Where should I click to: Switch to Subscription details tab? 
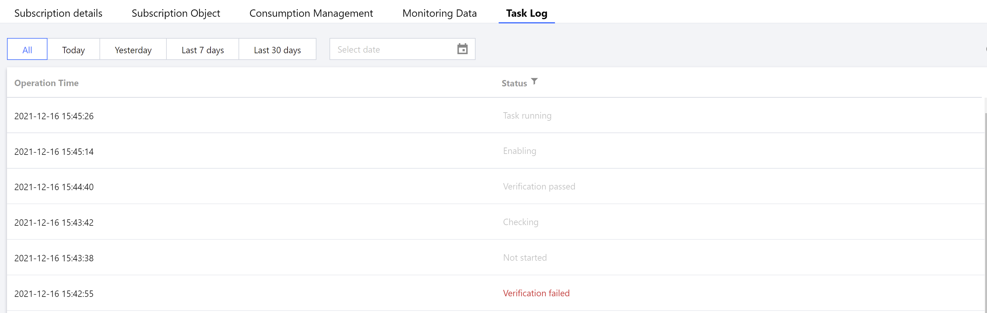[58, 13]
